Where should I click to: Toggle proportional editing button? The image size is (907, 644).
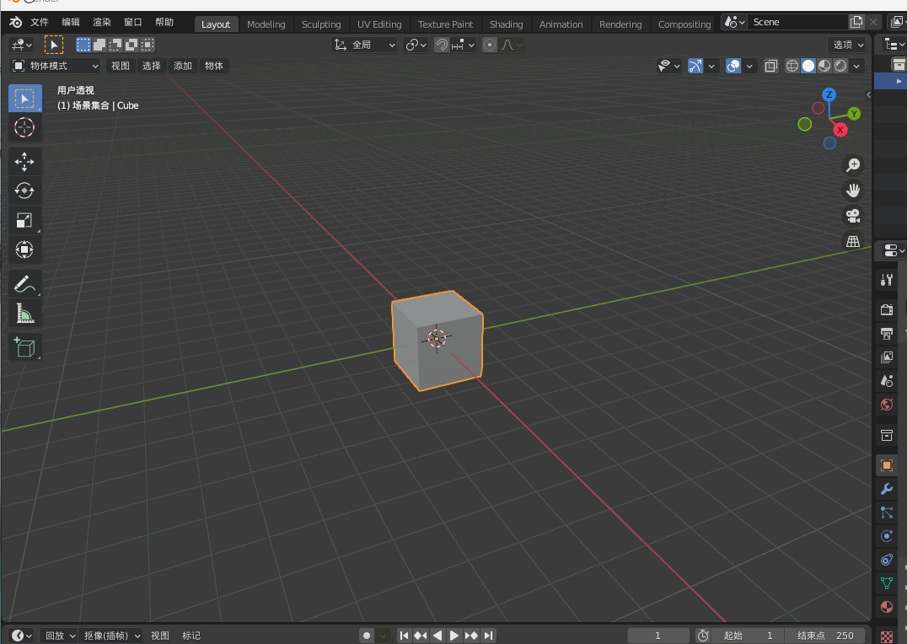[490, 45]
